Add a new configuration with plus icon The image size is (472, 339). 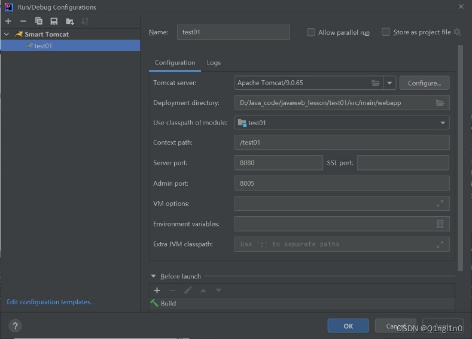pyautogui.click(x=8, y=21)
